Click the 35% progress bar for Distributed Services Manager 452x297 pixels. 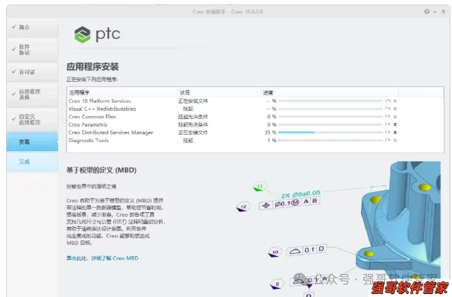[330, 132]
